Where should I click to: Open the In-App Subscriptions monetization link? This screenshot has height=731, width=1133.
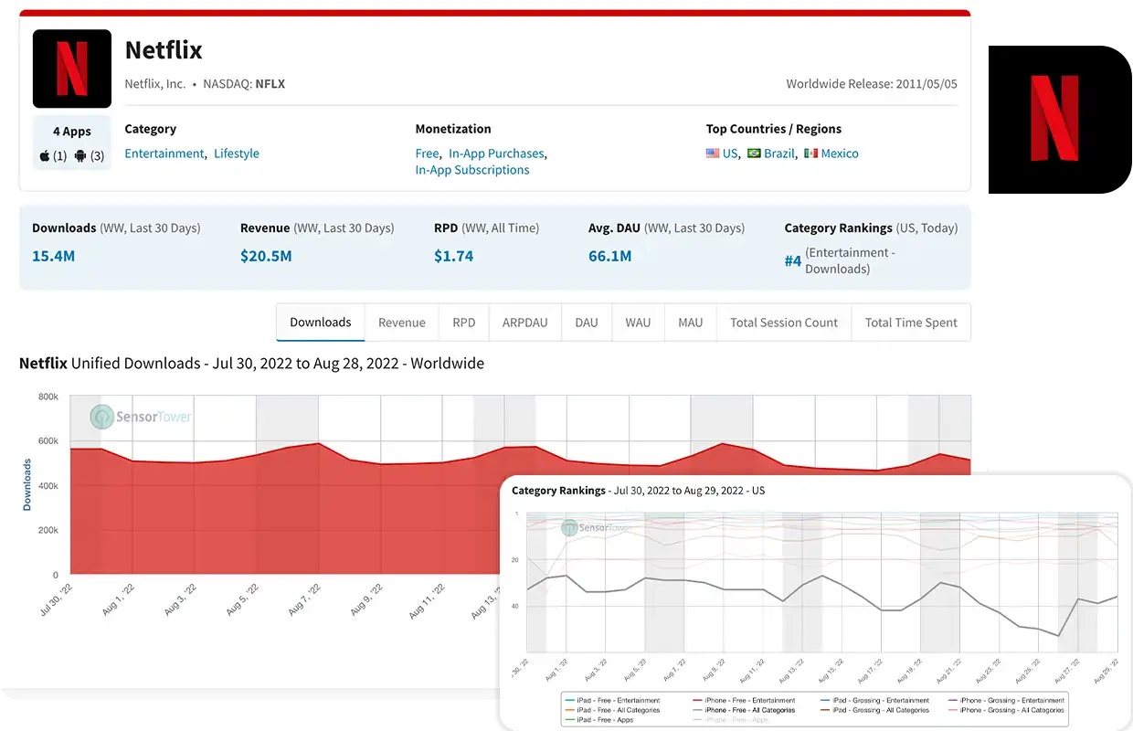(x=472, y=170)
